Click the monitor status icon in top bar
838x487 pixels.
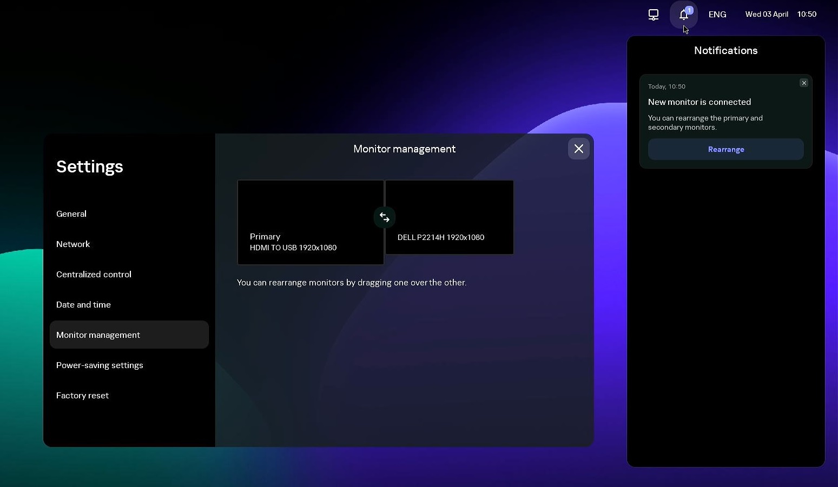click(x=653, y=15)
